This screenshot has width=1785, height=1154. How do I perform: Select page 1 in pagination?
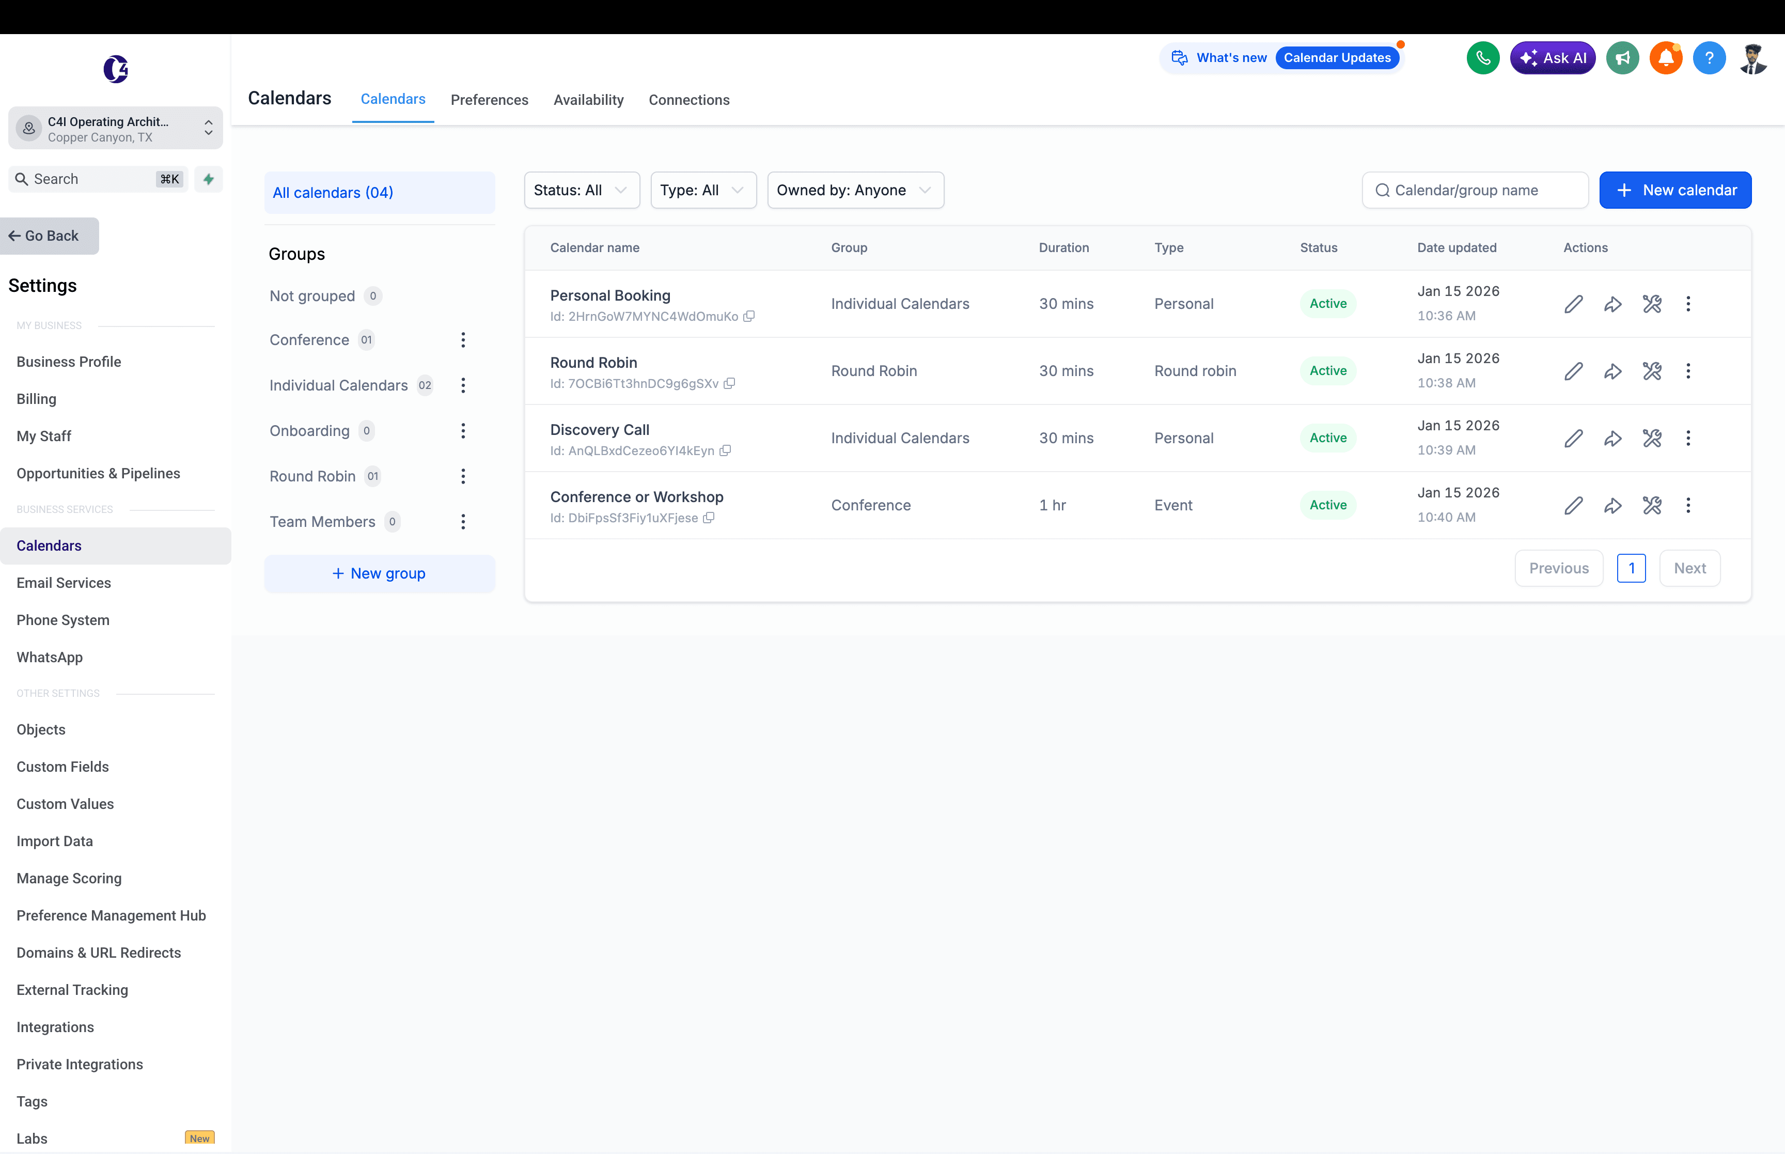pos(1631,568)
